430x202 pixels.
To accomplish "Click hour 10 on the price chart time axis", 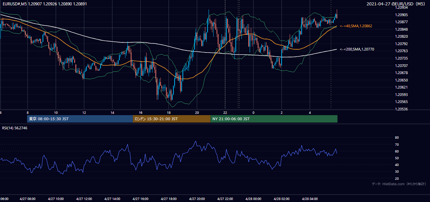I will coord(56,113).
